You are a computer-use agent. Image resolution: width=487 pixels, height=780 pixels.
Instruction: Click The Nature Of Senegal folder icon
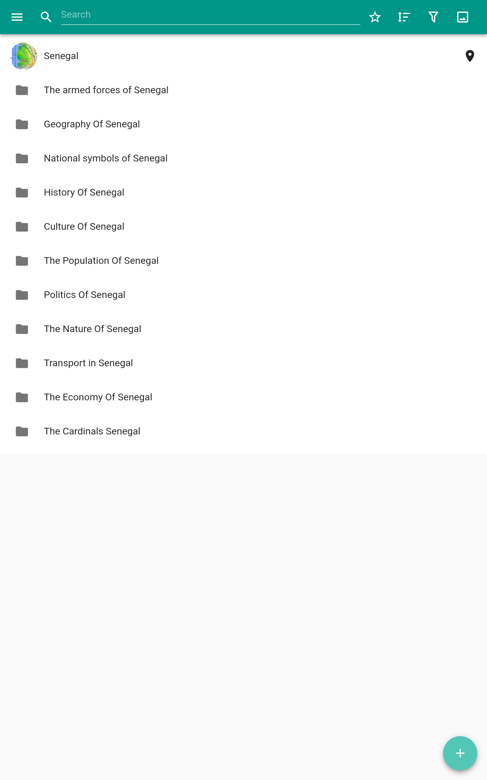22,329
